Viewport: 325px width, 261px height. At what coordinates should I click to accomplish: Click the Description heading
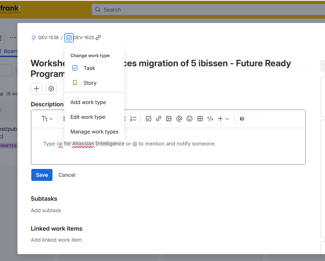[x=47, y=104]
